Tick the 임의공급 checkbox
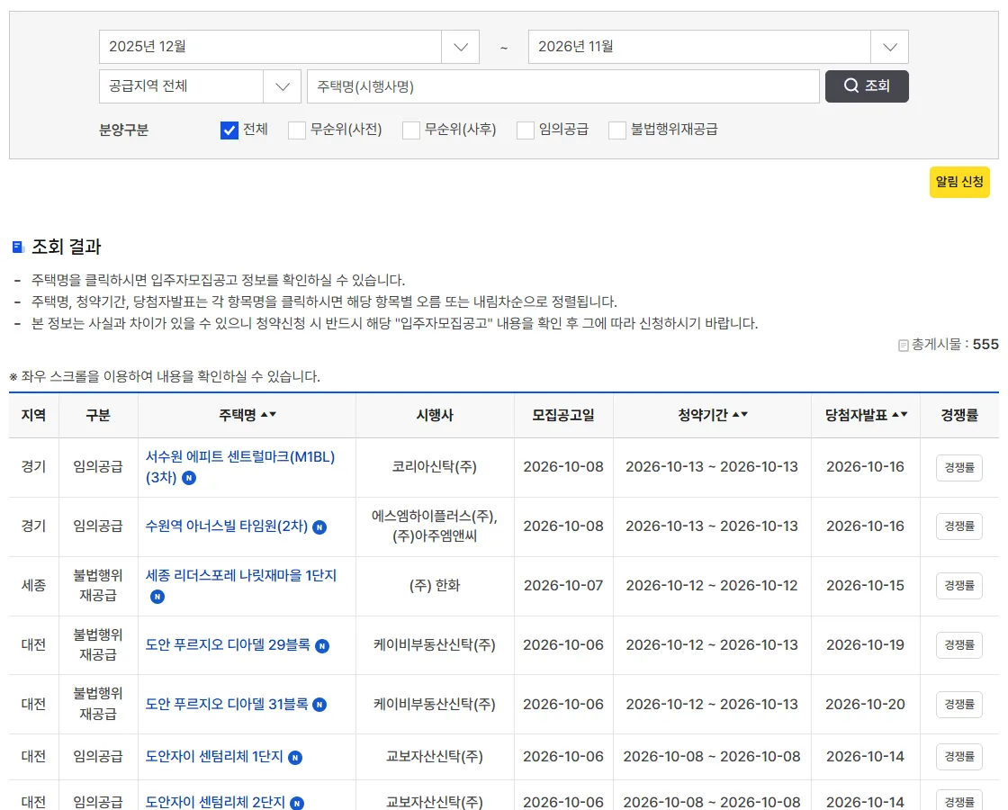The width and height of the screenshot is (1008, 810). 526,130
